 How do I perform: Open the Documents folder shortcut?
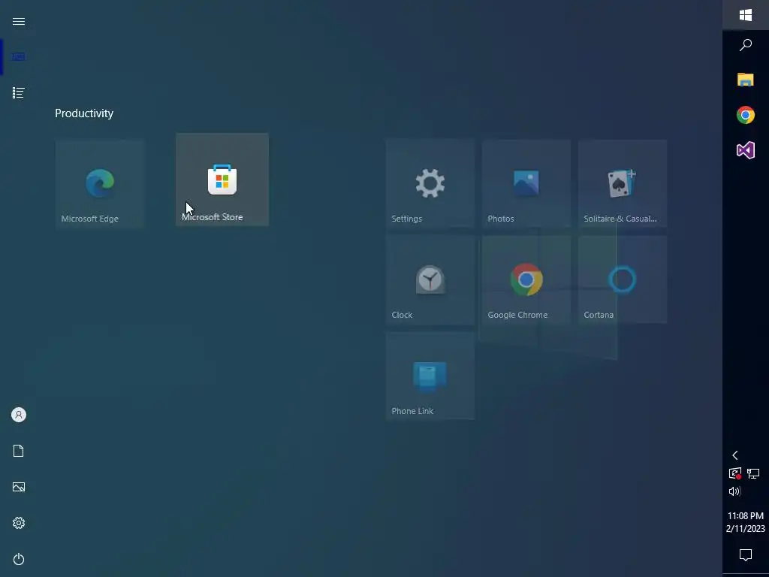pyautogui.click(x=19, y=451)
